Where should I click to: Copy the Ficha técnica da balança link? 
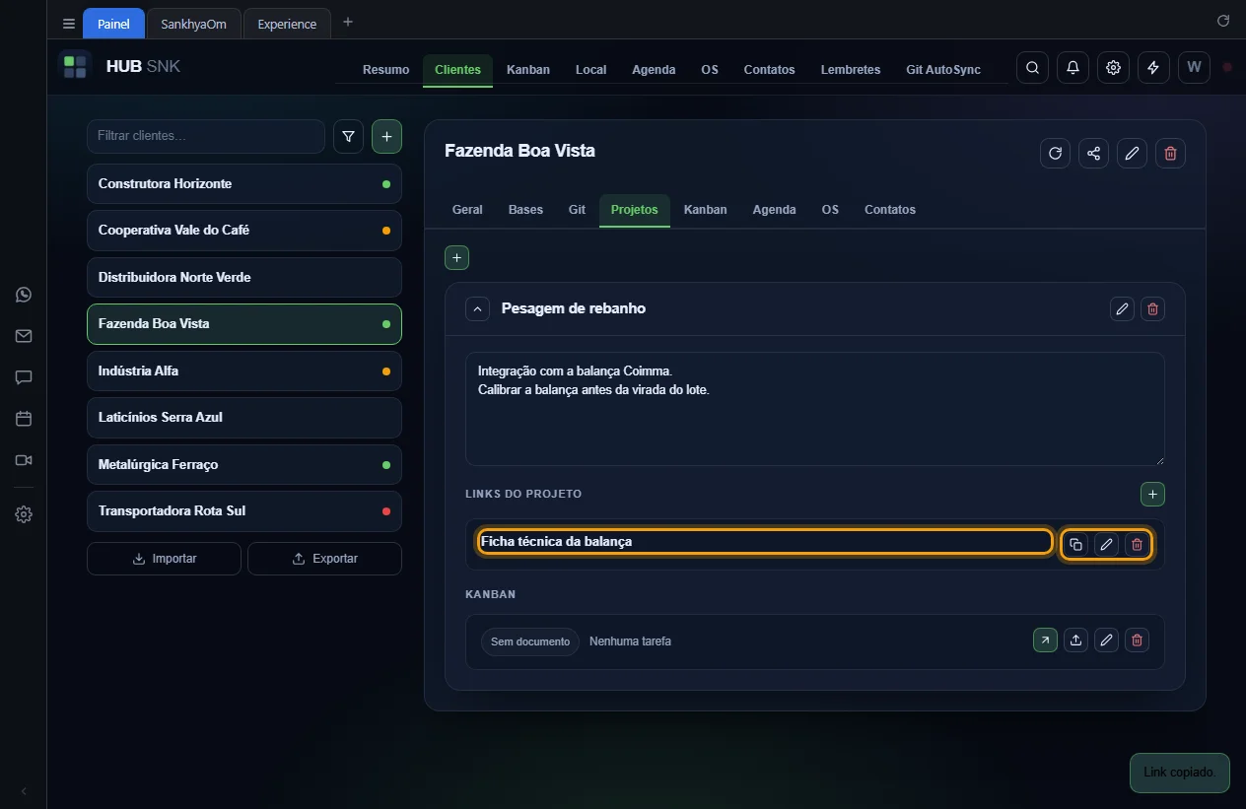[x=1075, y=544]
